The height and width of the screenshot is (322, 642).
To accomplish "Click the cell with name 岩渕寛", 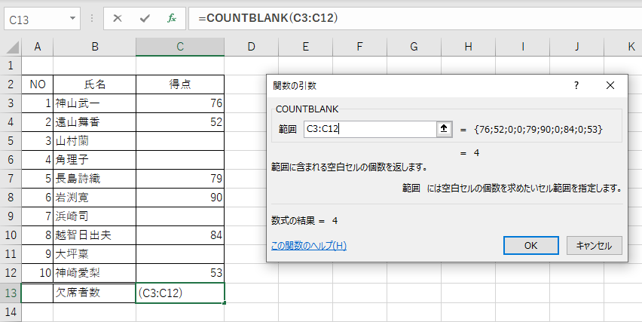I will click(95, 198).
